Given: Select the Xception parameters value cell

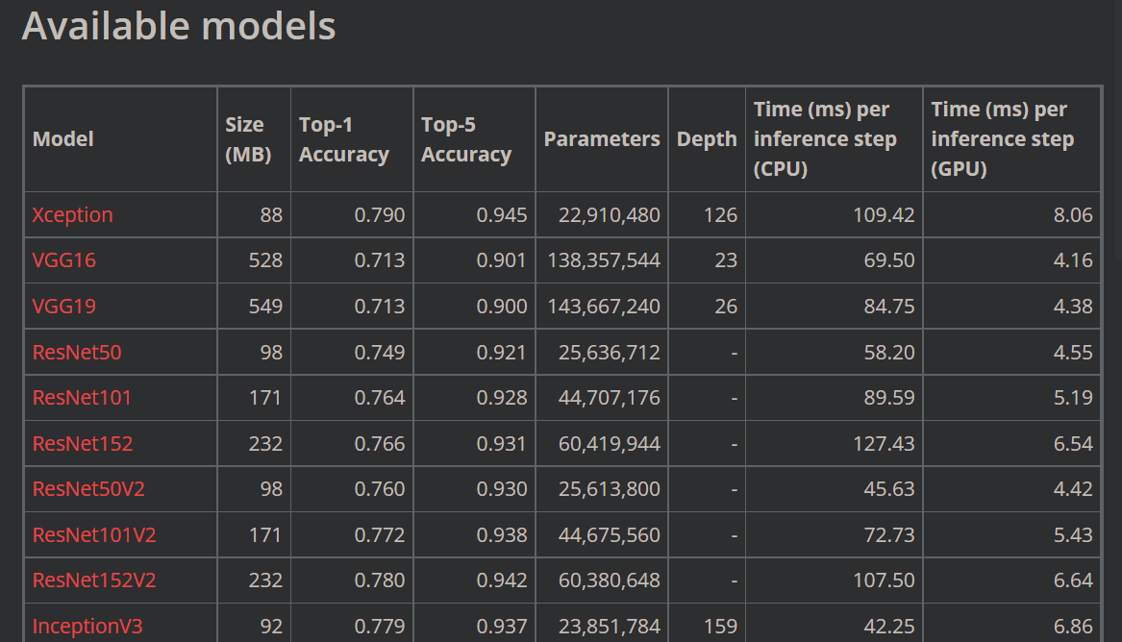Looking at the screenshot, I should click(601, 214).
